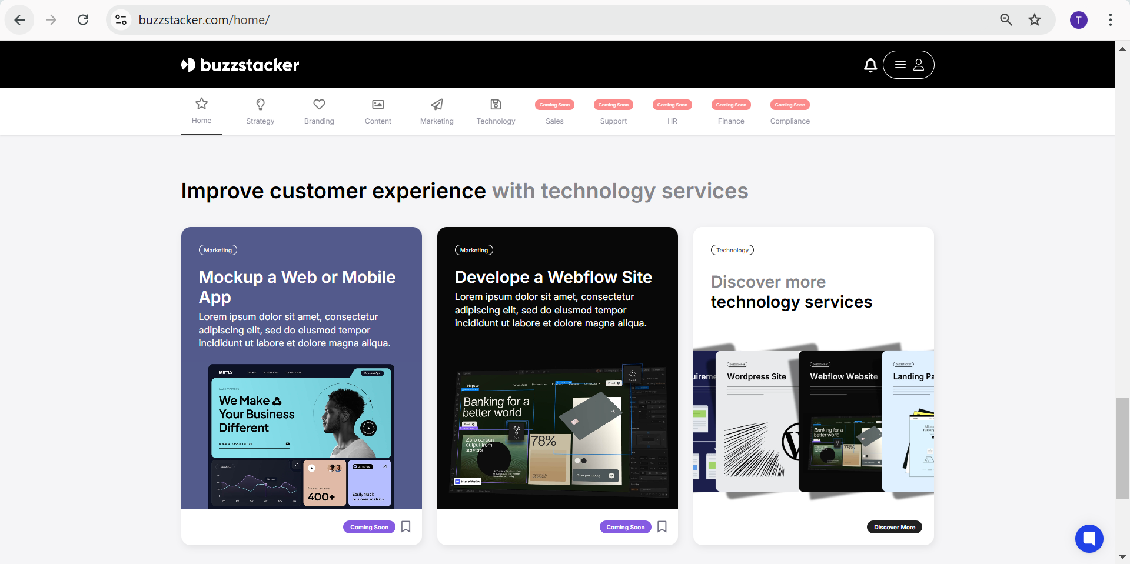Click the scrollbar down arrow
Viewport: 1130px width, 564px height.
coord(1122,556)
